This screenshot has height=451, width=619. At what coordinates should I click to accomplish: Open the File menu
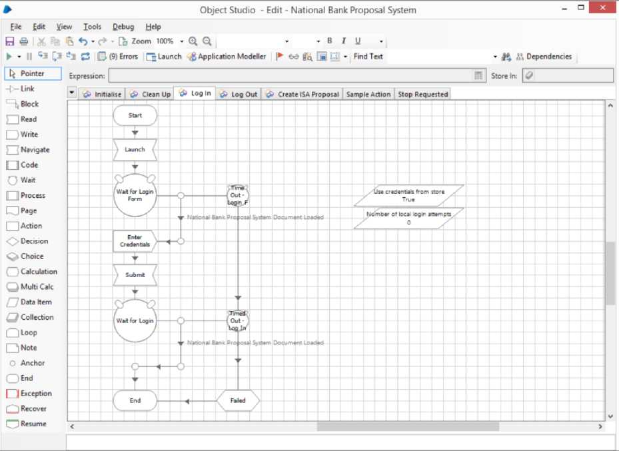click(x=16, y=27)
